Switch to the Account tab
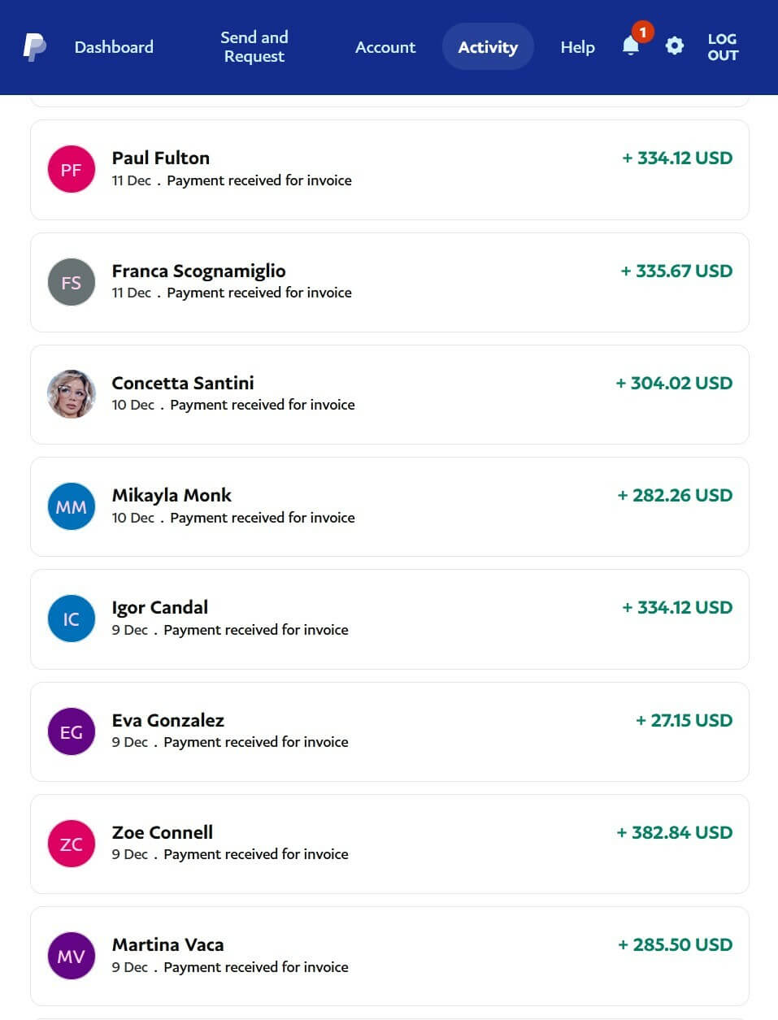778x1020 pixels. tap(385, 47)
